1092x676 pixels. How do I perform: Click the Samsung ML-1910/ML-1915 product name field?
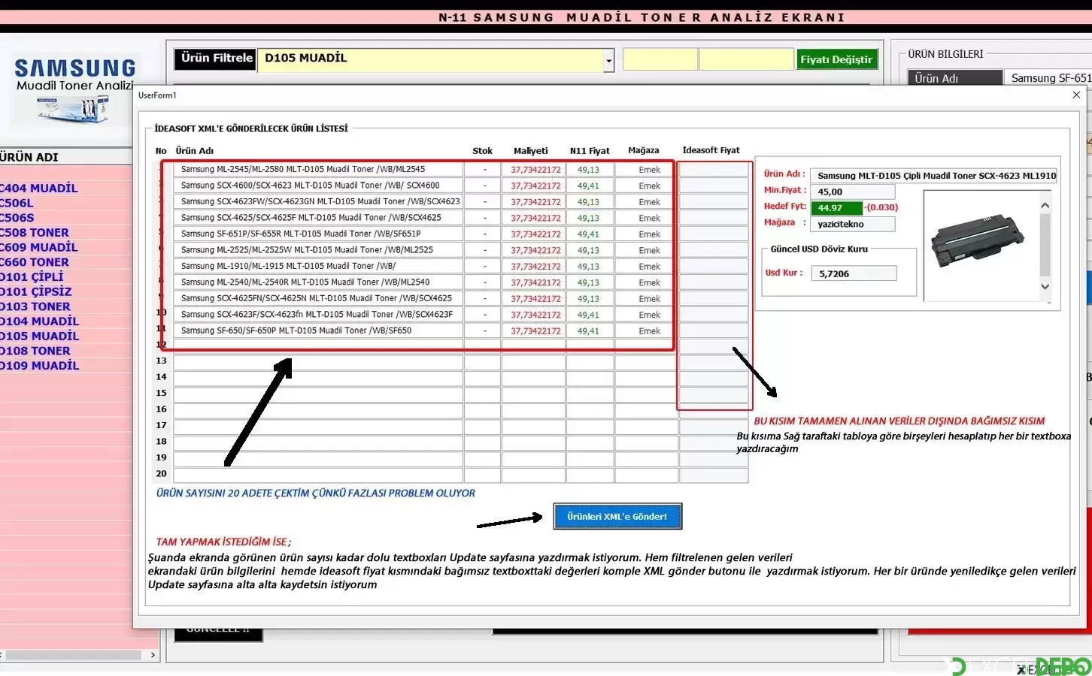point(318,266)
